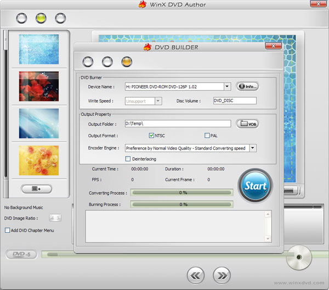Click the Disc Volume text field
329x290 pixels.
234,101
